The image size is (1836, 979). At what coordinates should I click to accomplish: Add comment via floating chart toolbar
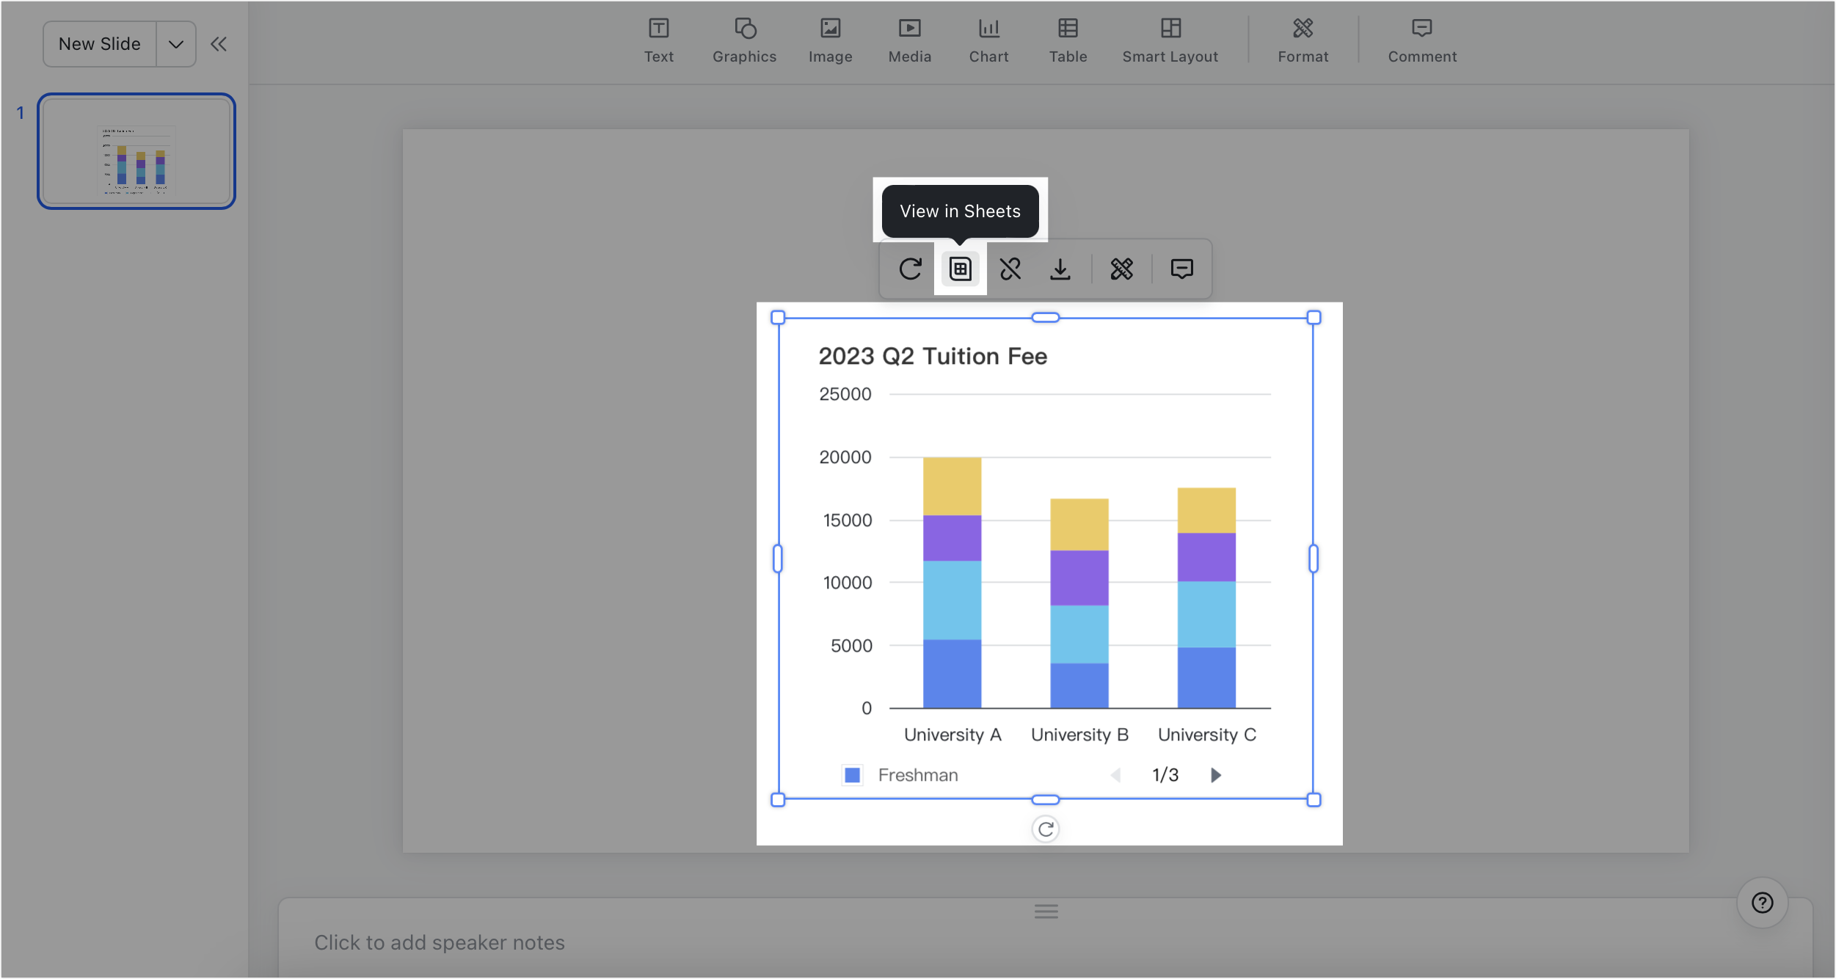point(1181,269)
